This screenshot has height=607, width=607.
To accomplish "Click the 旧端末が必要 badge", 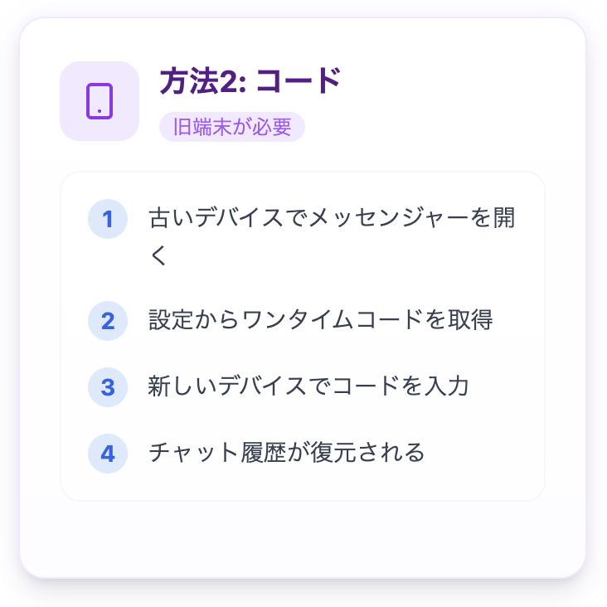I will [232, 128].
